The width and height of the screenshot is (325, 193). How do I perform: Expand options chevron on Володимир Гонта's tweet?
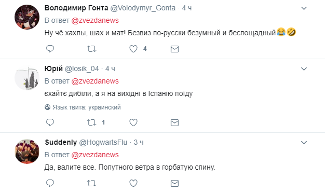(x=304, y=8)
